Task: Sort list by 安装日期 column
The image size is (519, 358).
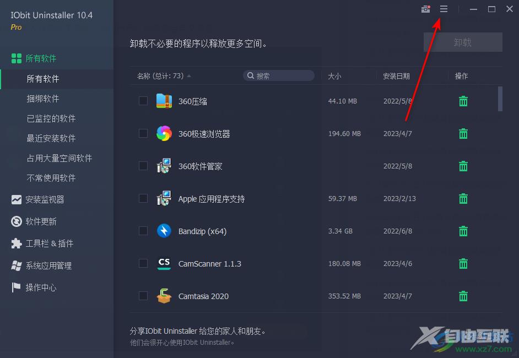Action: [x=396, y=76]
